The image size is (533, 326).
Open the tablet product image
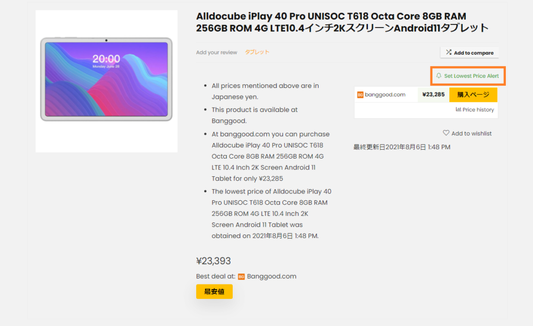[106, 81]
